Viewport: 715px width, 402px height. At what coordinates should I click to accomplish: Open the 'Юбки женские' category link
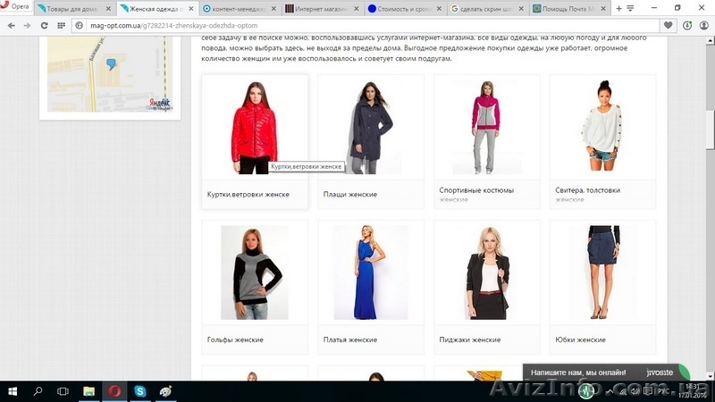point(580,339)
